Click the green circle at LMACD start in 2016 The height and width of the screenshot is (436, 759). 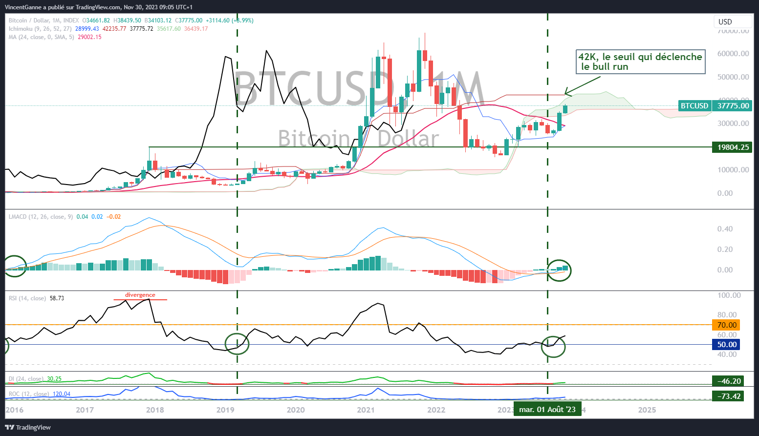click(15, 266)
